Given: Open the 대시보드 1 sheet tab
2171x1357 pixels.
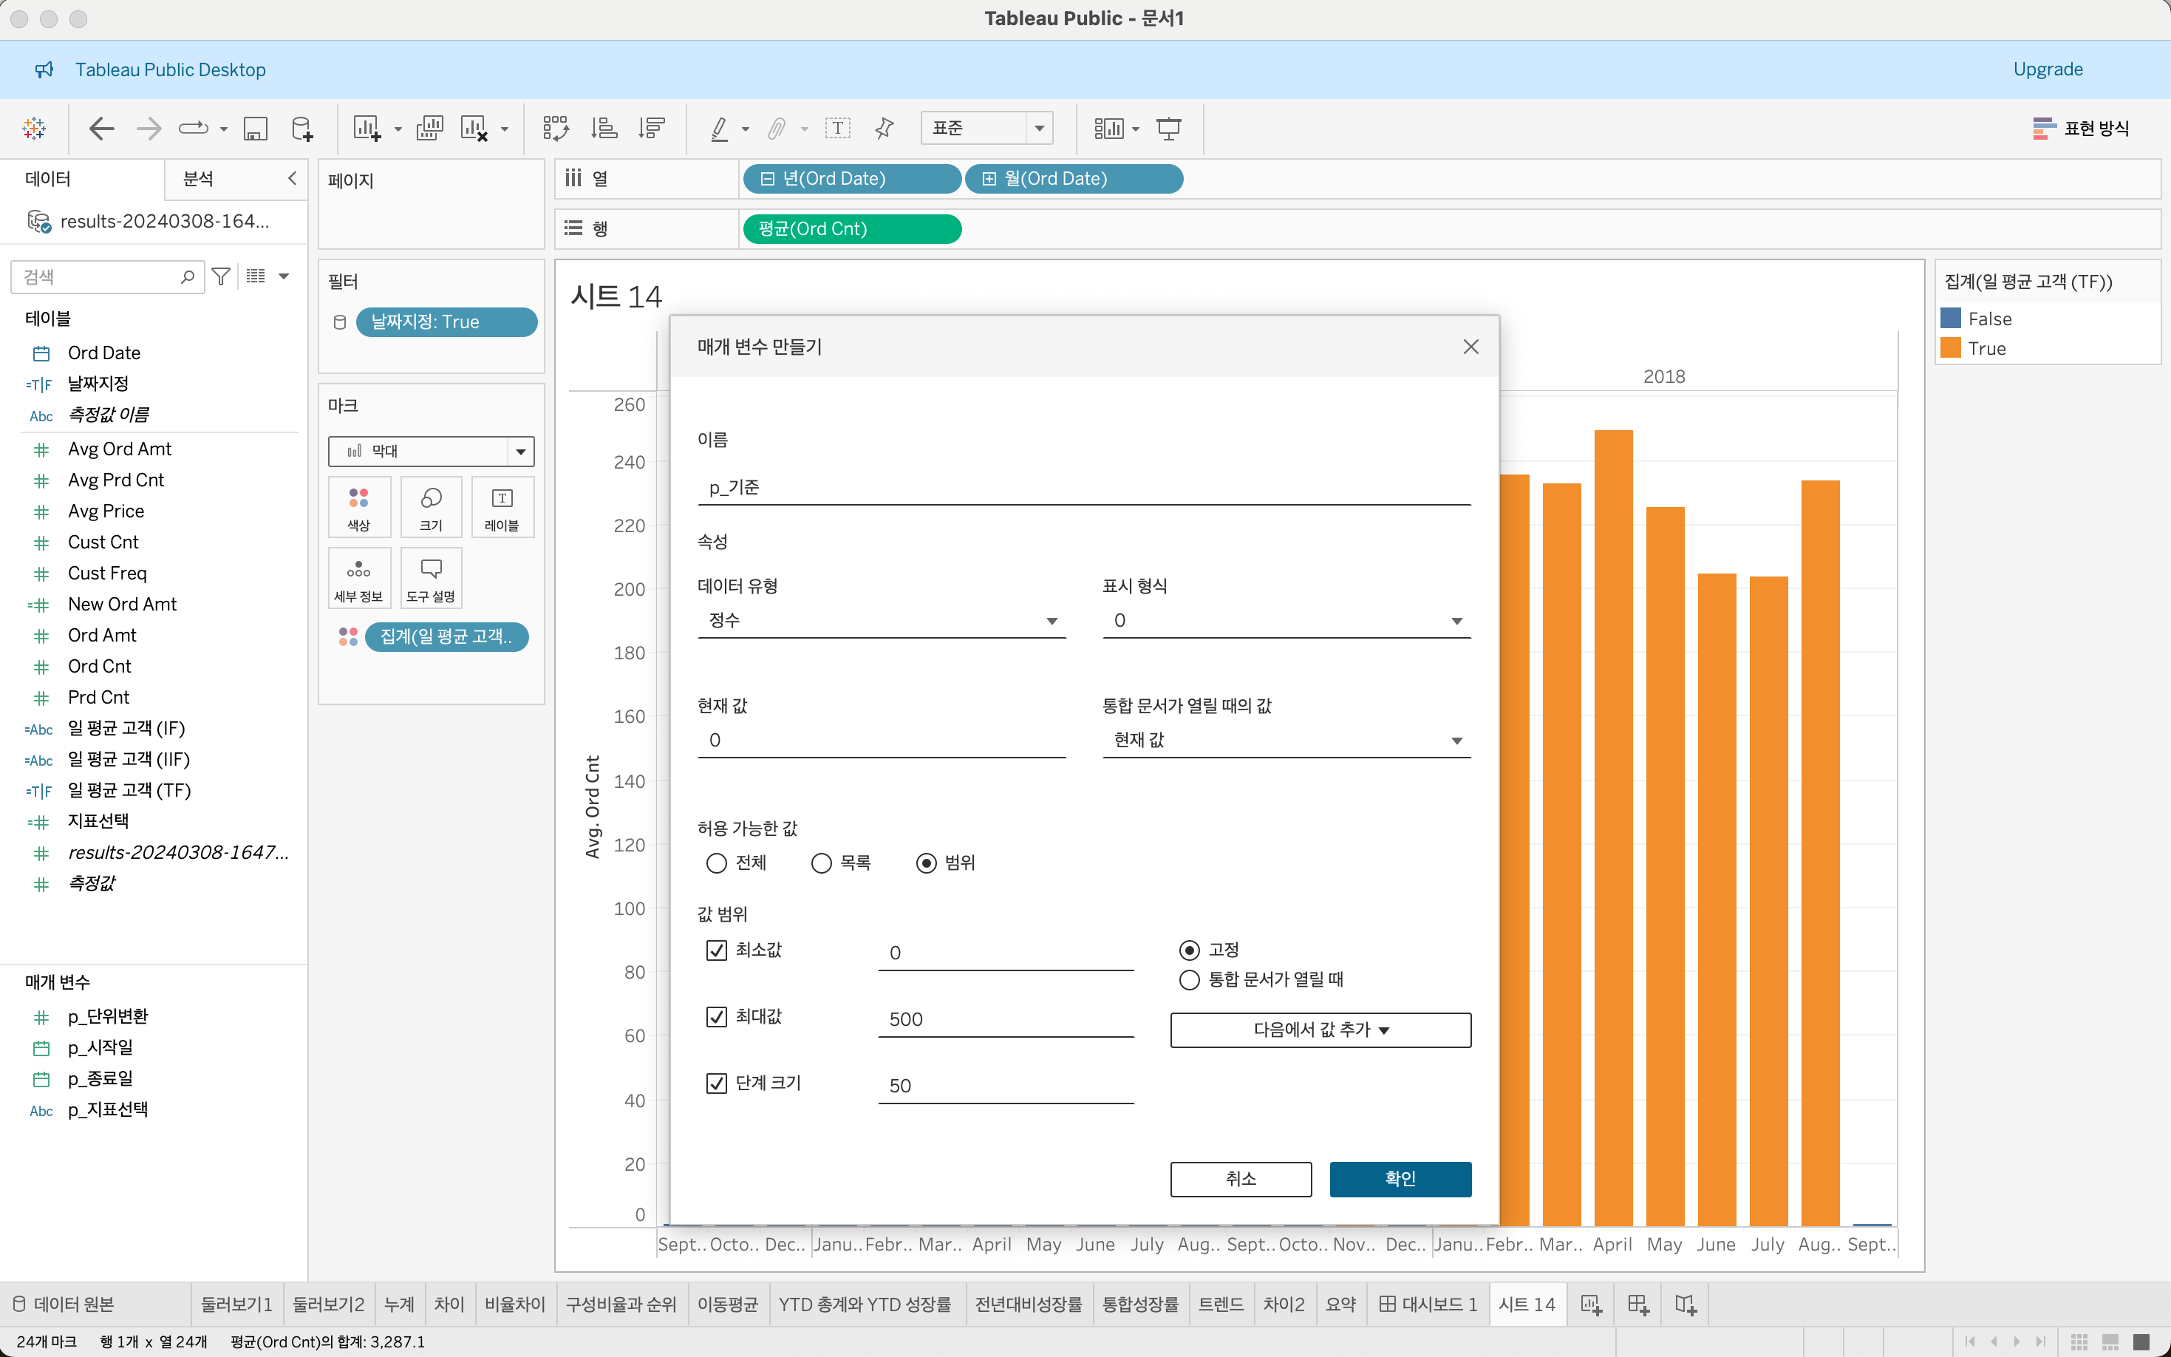Looking at the screenshot, I should coord(1428,1304).
